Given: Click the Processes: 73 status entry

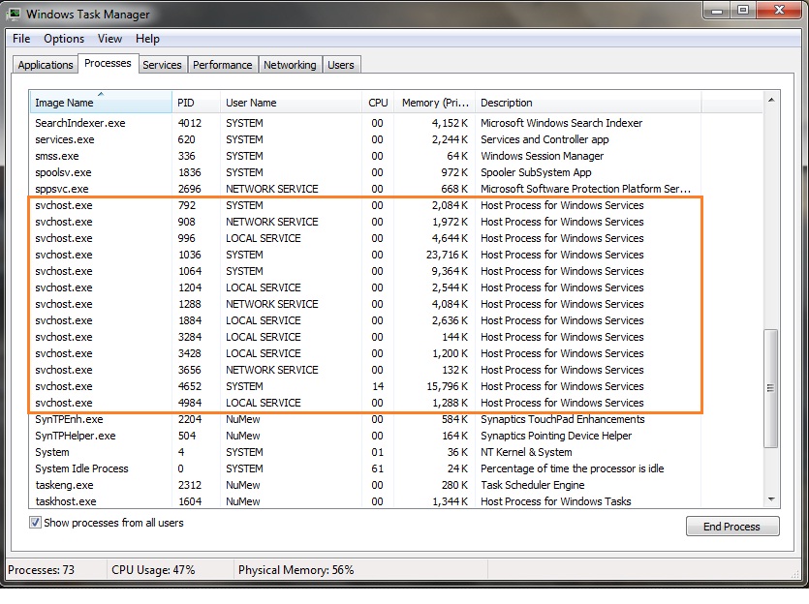Looking at the screenshot, I should [42, 570].
